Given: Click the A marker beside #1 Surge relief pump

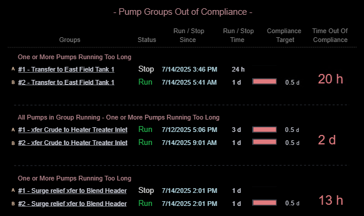Looking at the screenshot, I should tap(13, 190).
